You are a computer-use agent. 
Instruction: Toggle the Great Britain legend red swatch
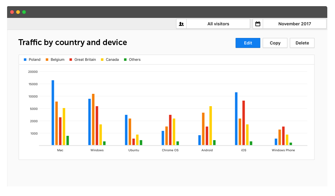(x=71, y=60)
